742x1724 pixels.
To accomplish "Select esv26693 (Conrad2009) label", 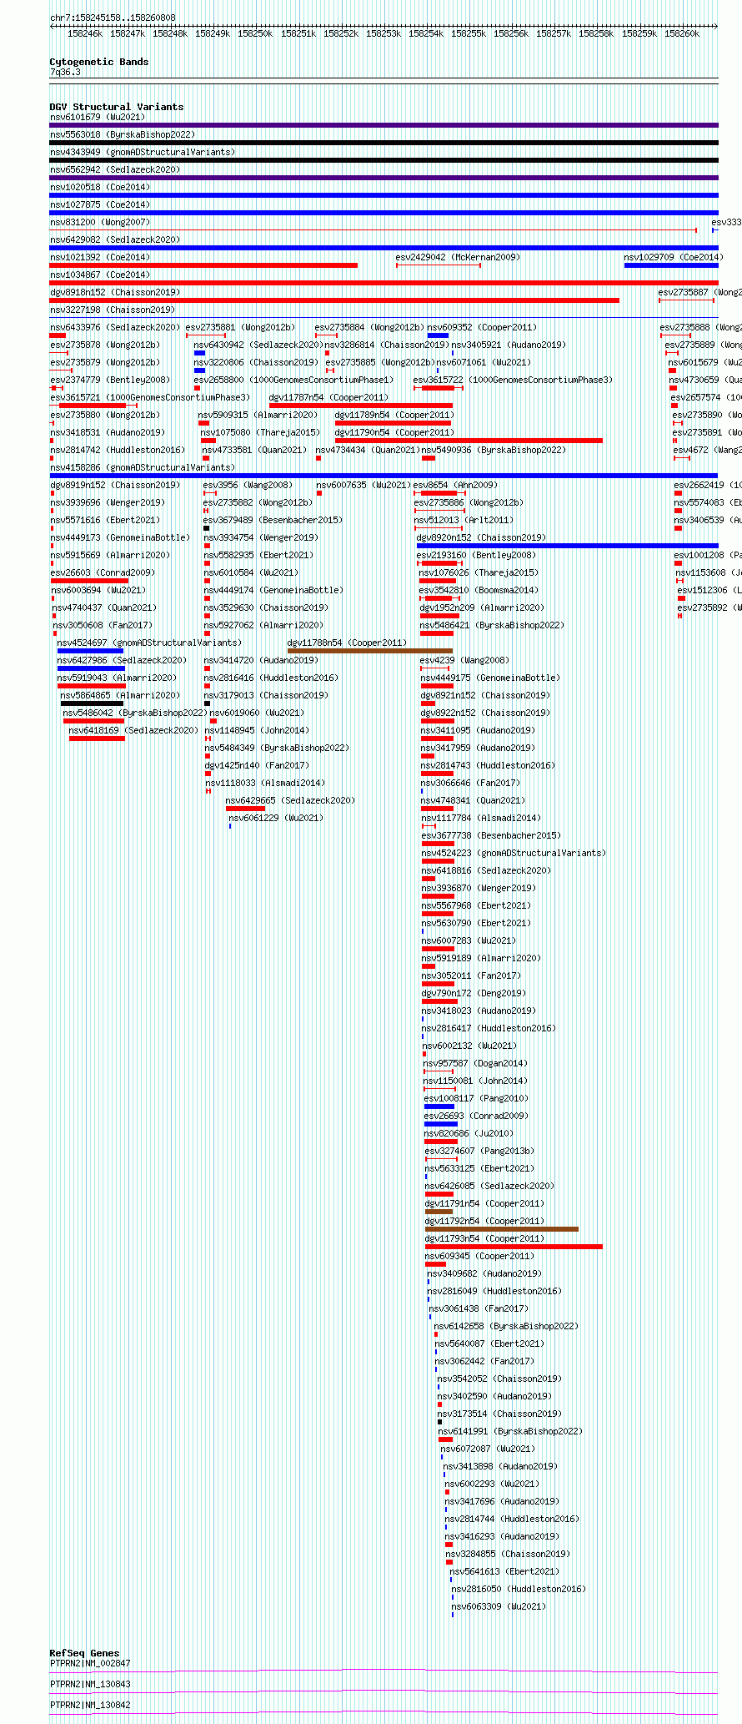I will click(476, 1116).
